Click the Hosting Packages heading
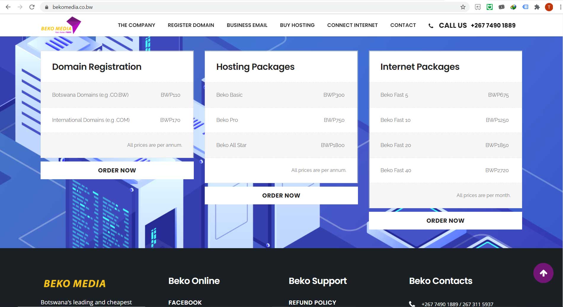Screen dimensions: 563x307 [255, 67]
